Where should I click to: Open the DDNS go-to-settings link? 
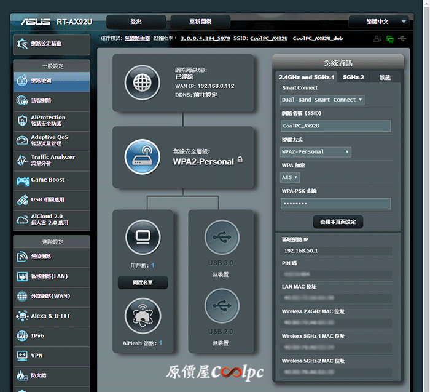point(205,95)
